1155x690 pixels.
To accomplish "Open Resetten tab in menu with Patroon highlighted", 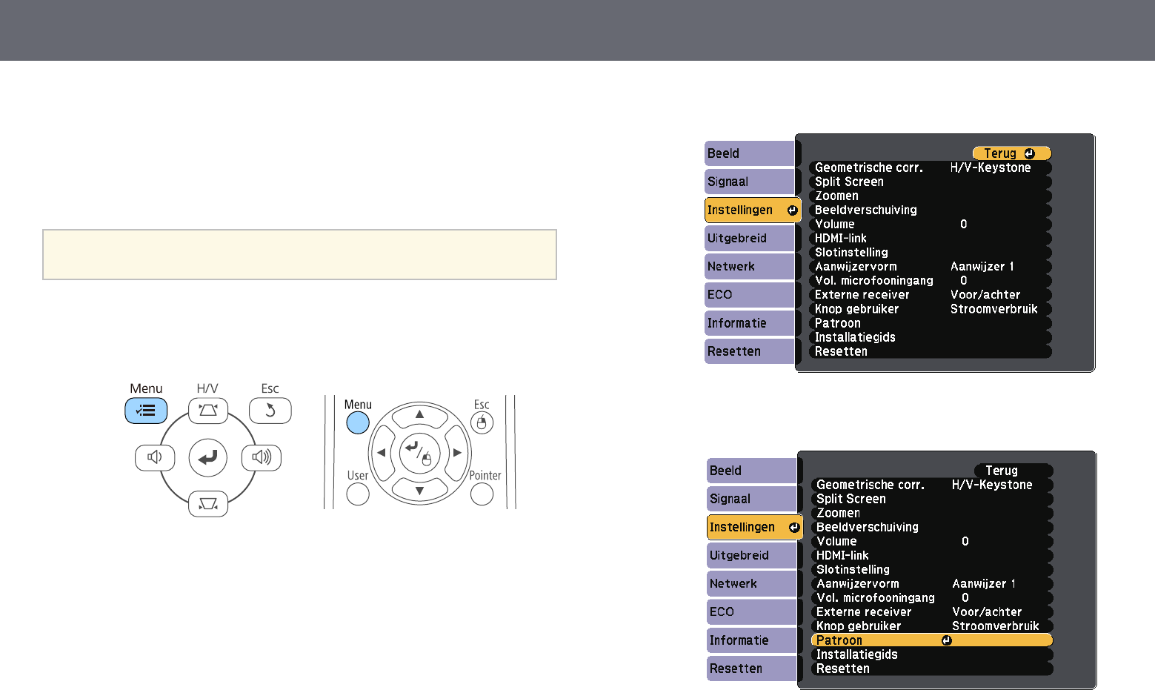I will [752, 669].
